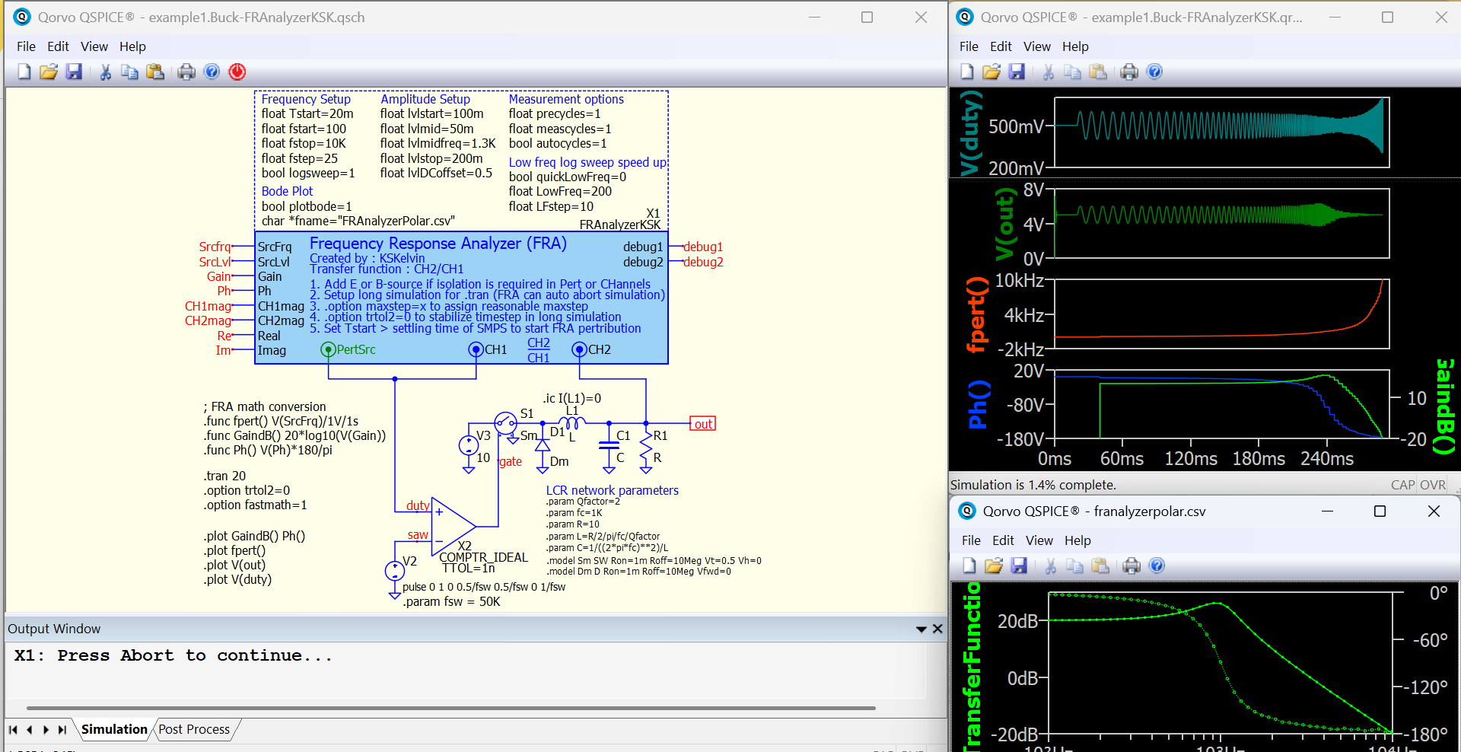Click Cut icon in waveform window toolbar
This screenshot has height=752, width=1461.
[1049, 72]
